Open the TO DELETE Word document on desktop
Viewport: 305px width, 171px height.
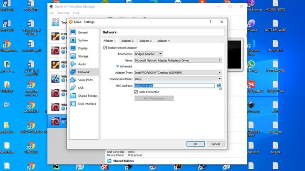coord(31,6)
